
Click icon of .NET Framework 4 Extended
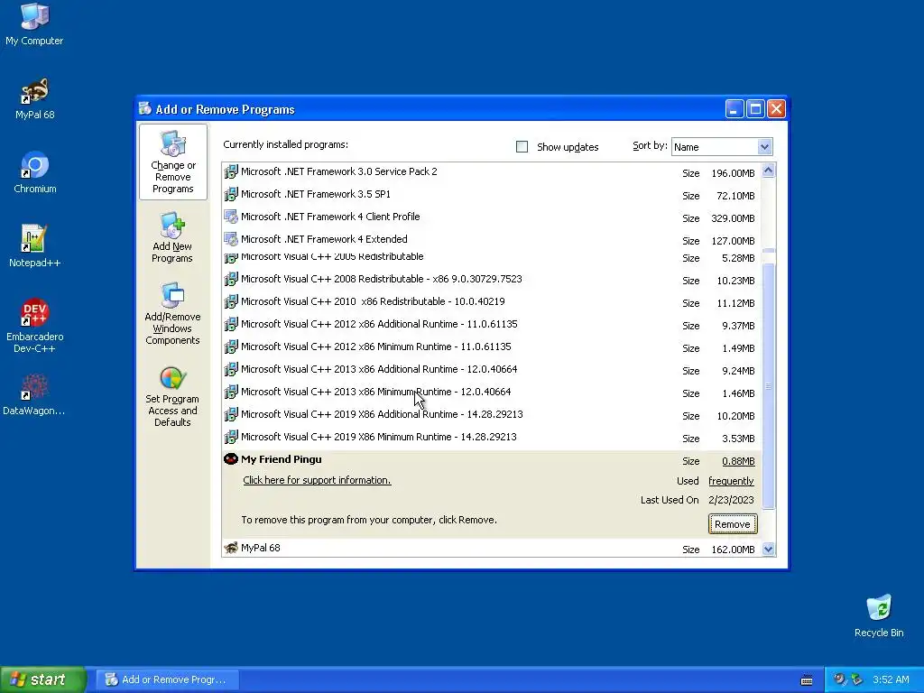(x=231, y=239)
